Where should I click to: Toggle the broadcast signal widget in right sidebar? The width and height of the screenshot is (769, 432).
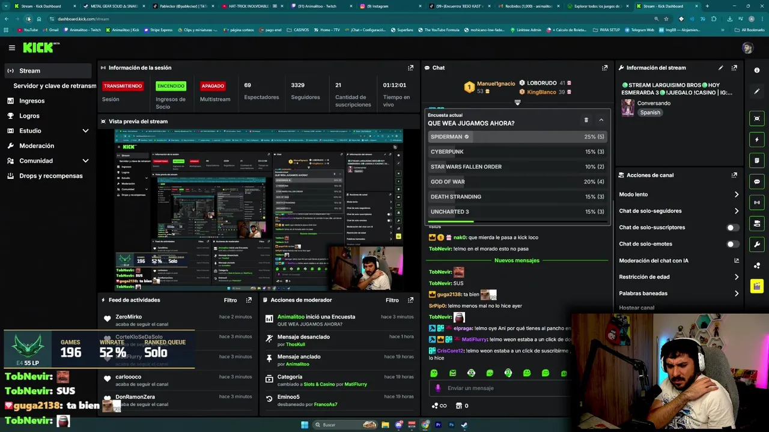click(x=757, y=203)
